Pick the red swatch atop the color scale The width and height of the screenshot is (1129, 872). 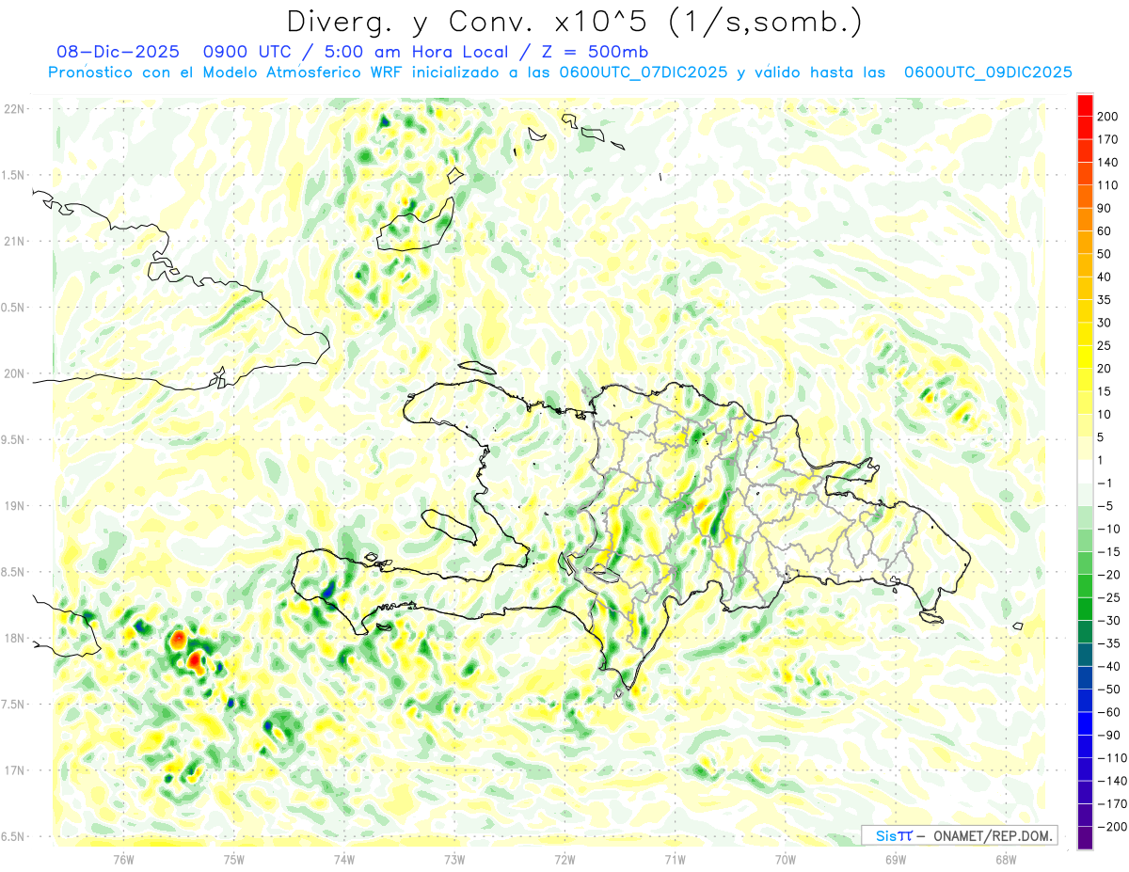click(x=1085, y=104)
